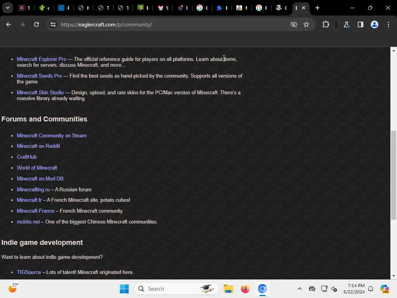Screen dimensions: 397x298
Task: Click the page scrollbar thumb
Action: (394, 175)
